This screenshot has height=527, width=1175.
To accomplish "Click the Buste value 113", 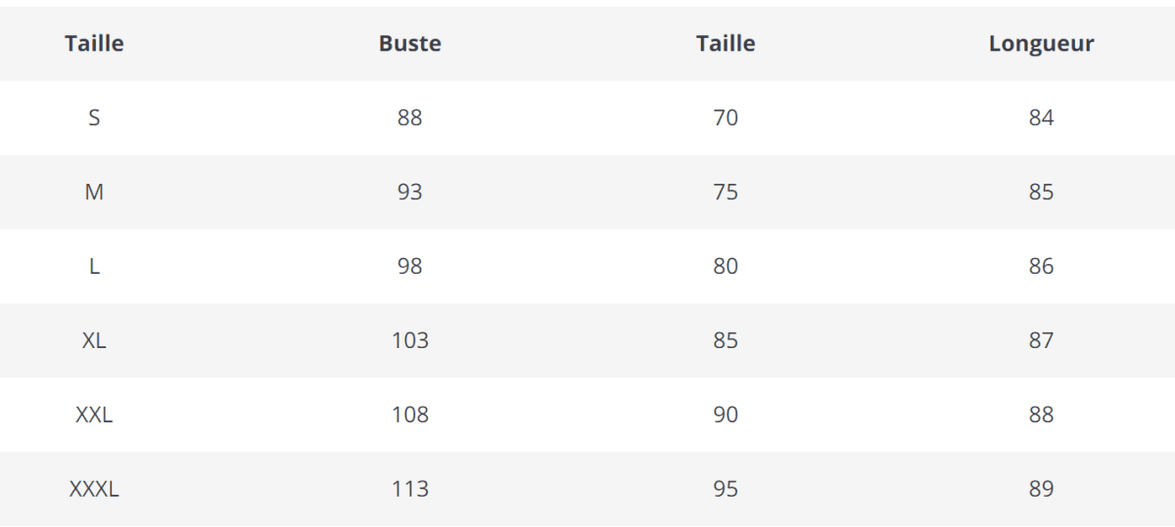I will click(x=409, y=489).
